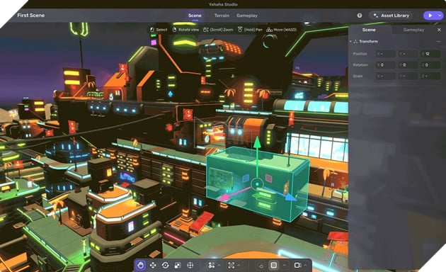This screenshot has height=272, width=446.
Task: Open the Scene tab in properties panel
Action: pyautogui.click(x=369, y=30)
